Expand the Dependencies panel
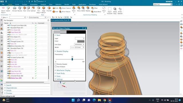 (11, 88)
